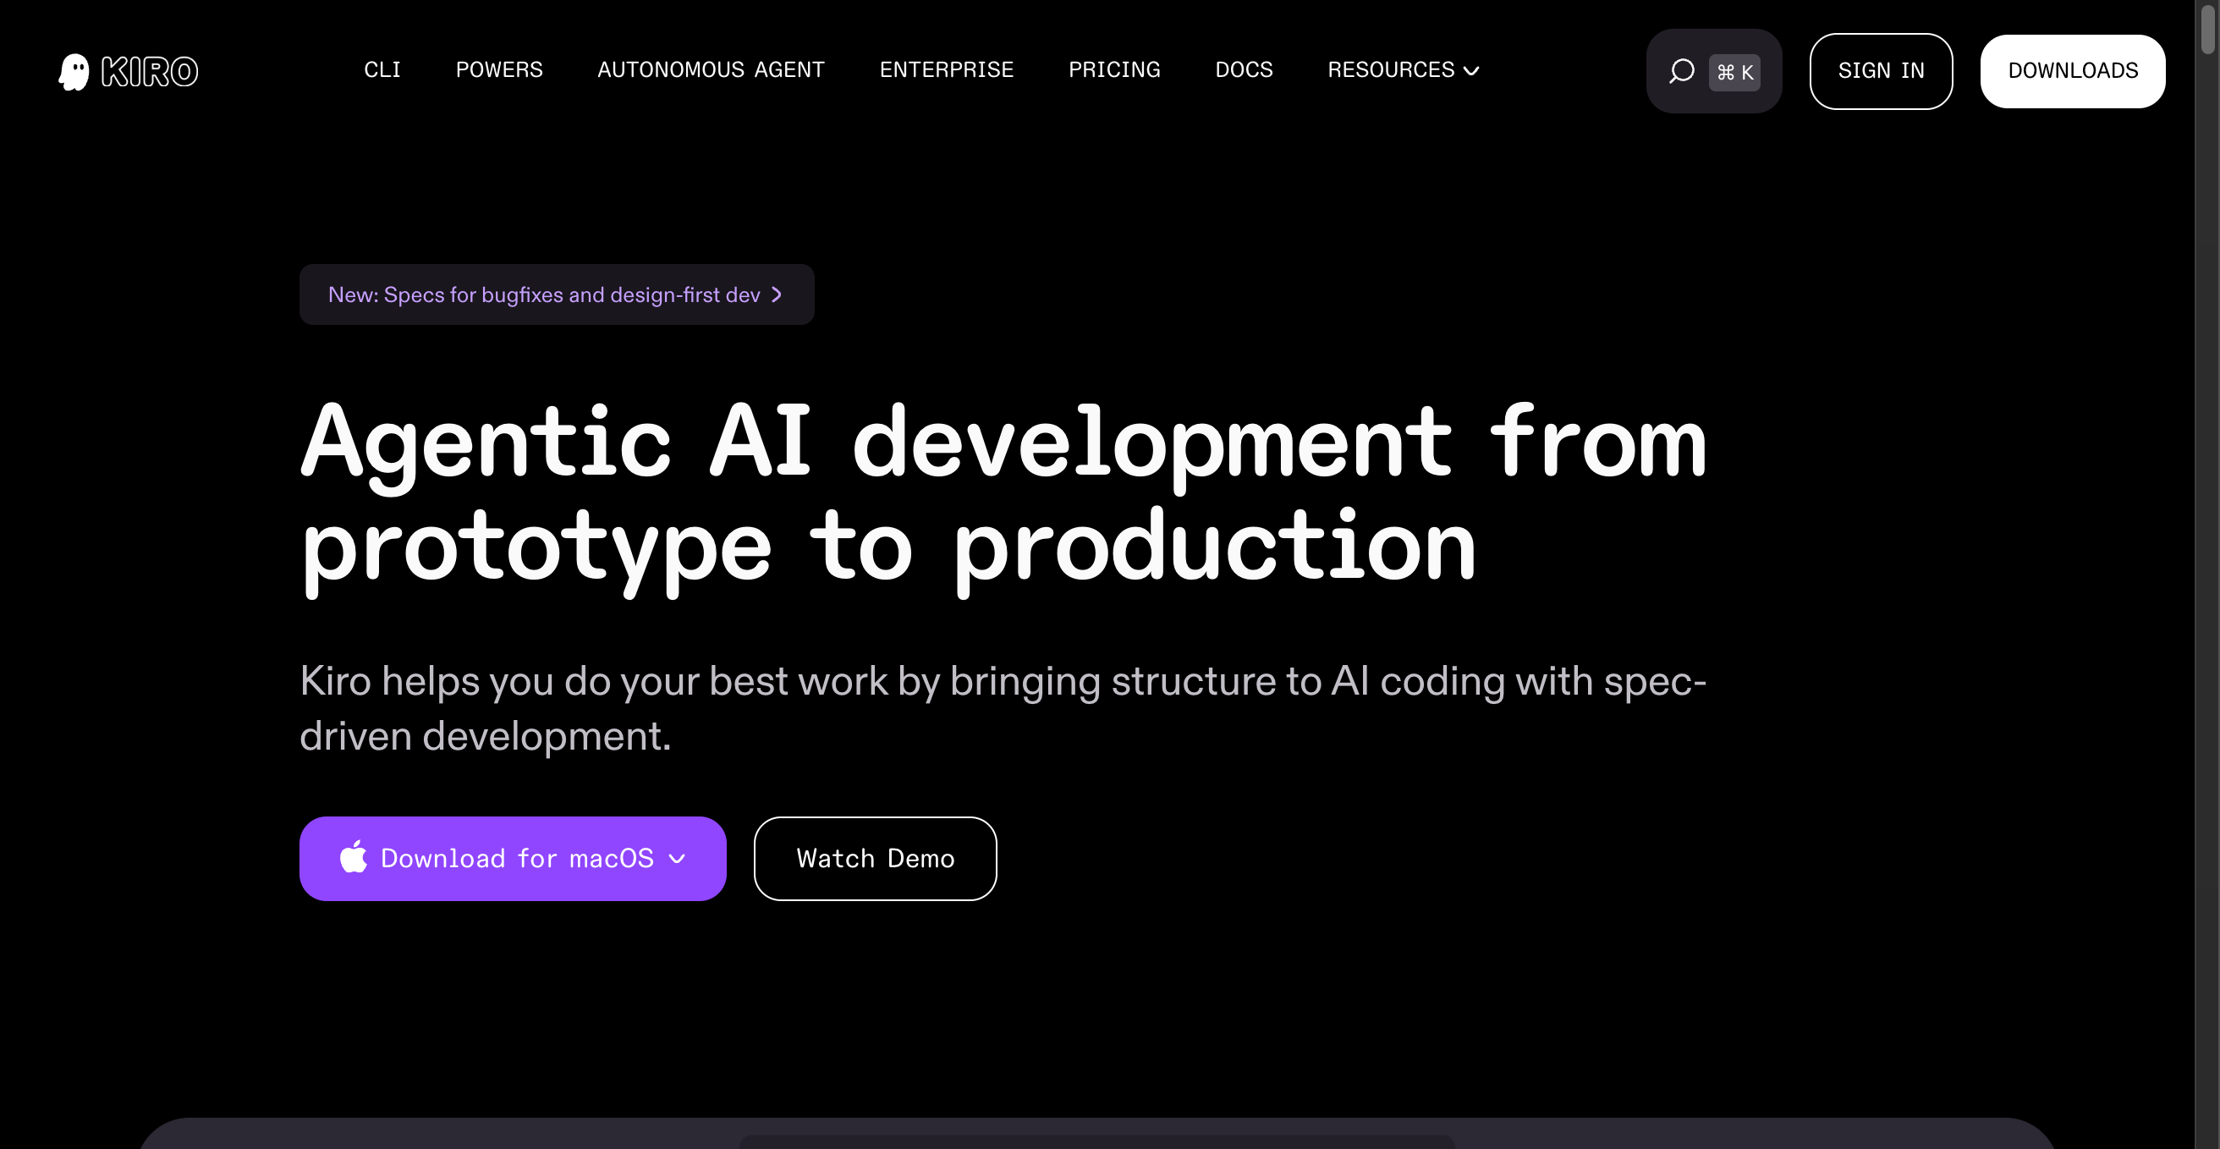Navigate to the Enterprise page
Viewport: 2220px width, 1149px height.
point(946,70)
